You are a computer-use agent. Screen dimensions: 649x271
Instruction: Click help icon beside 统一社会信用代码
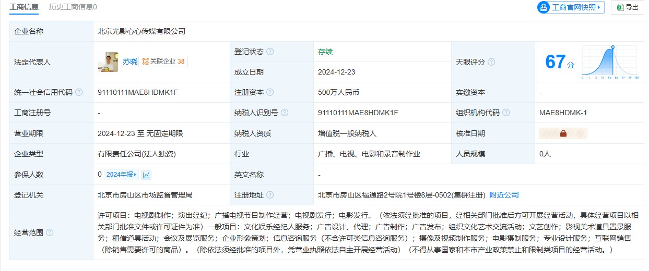[79, 92]
